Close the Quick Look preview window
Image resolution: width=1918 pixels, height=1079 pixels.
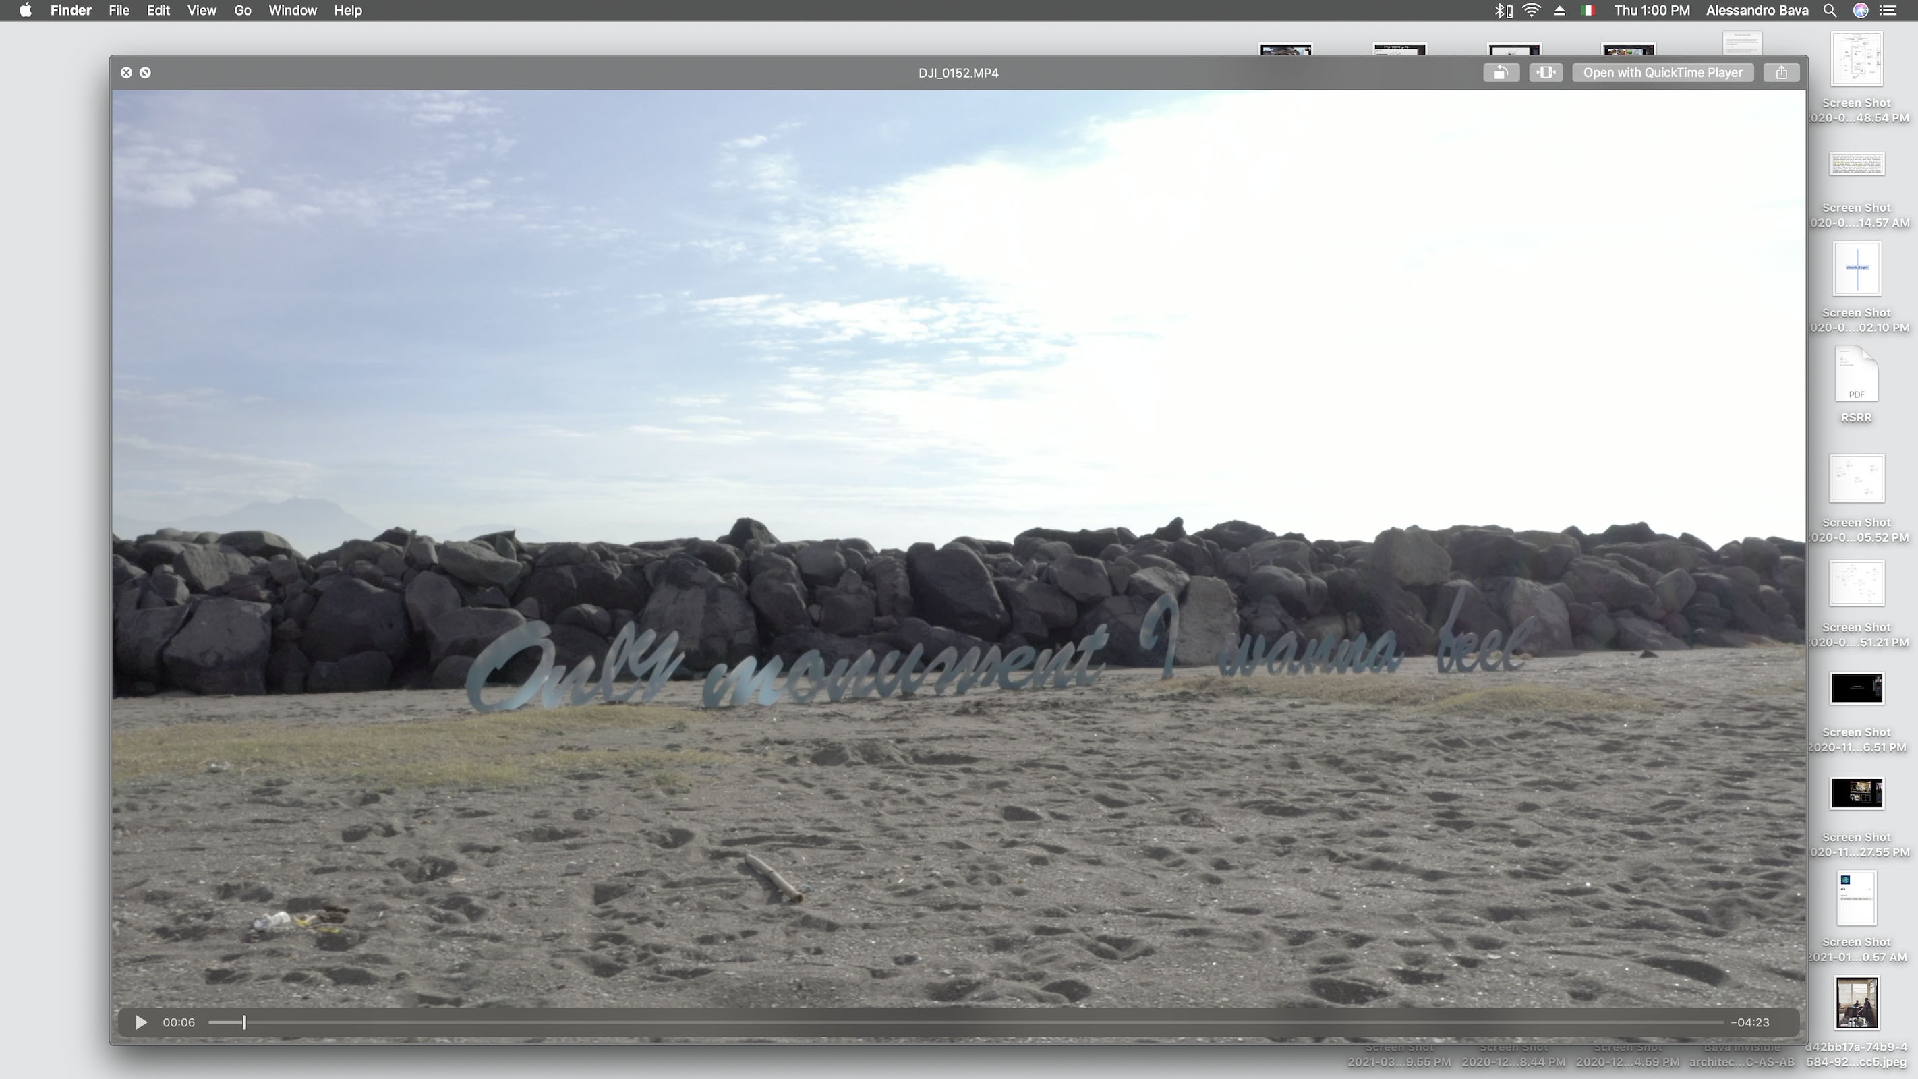126,72
